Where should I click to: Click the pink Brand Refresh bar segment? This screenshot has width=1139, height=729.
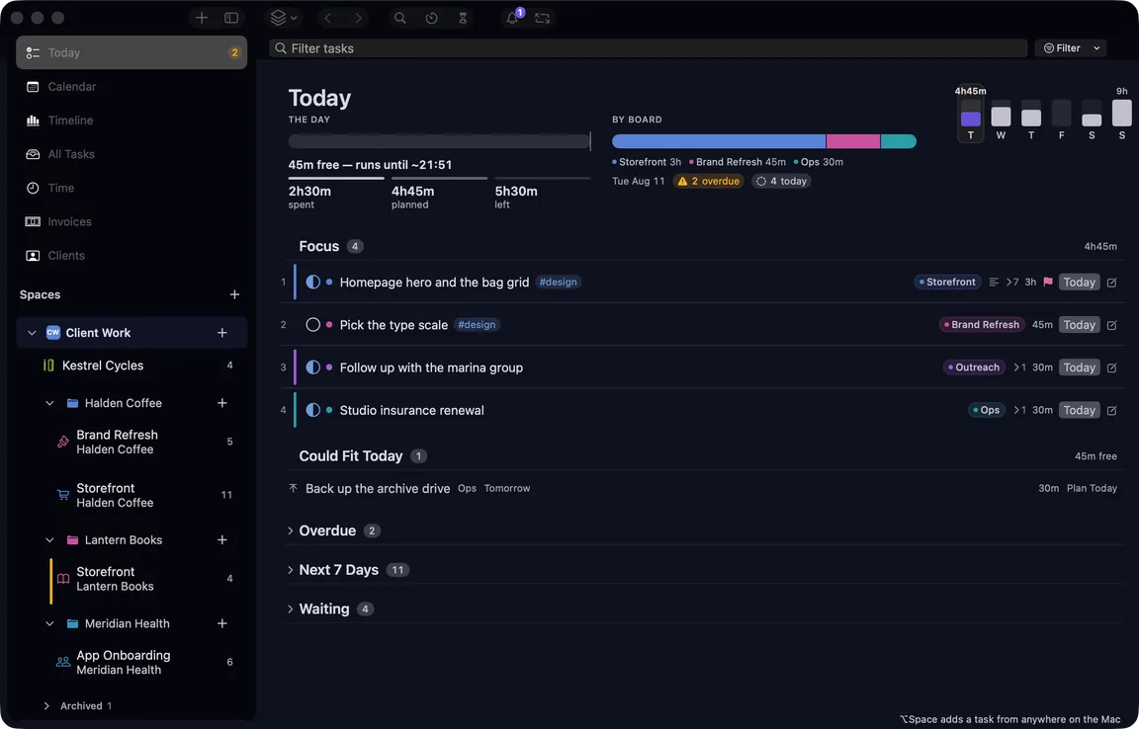[853, 141]
